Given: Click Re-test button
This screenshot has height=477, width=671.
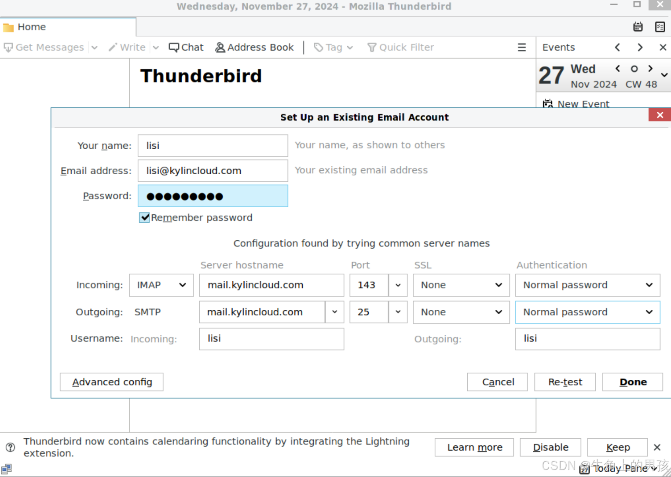Looking at the screenshot, I should click(x=565, y=382).
